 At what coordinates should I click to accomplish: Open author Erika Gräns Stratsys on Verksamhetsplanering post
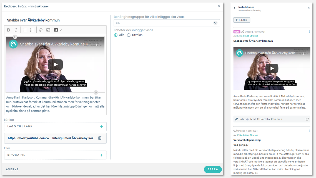[247, 135]
